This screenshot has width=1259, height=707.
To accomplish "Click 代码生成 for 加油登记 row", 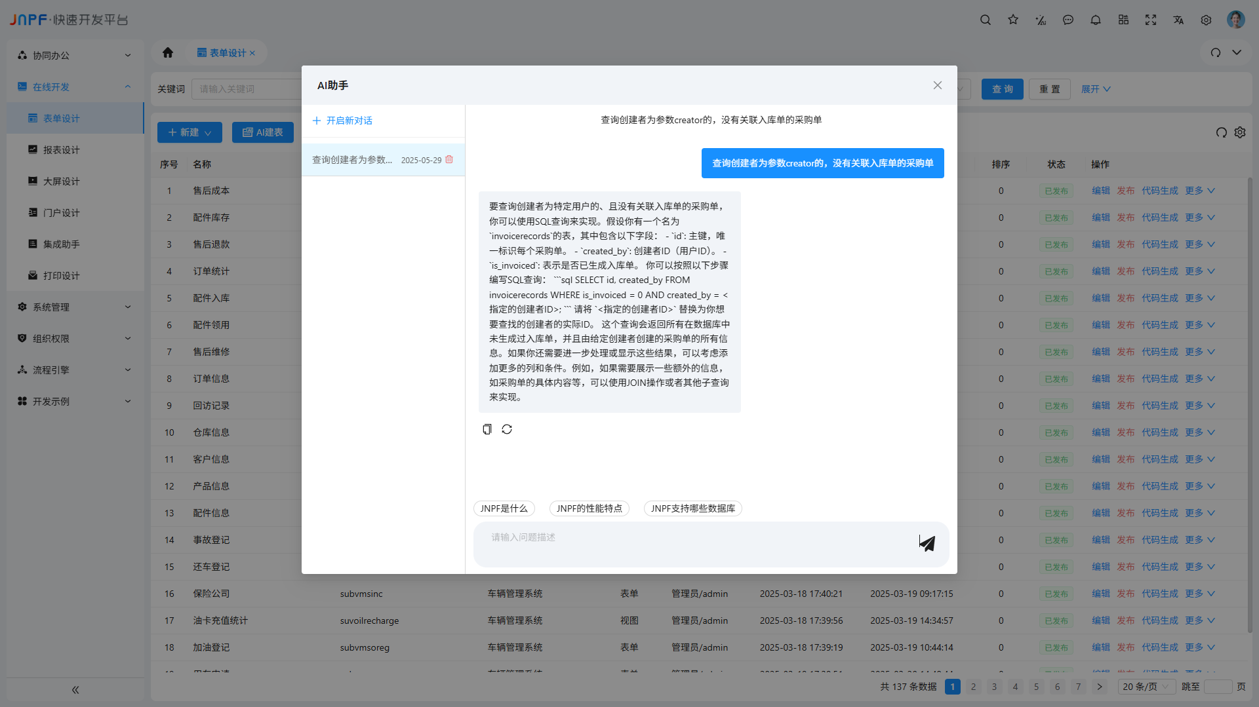I will click(x=1160, y=647).
